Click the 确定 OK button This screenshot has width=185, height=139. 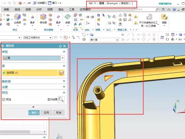34,112
